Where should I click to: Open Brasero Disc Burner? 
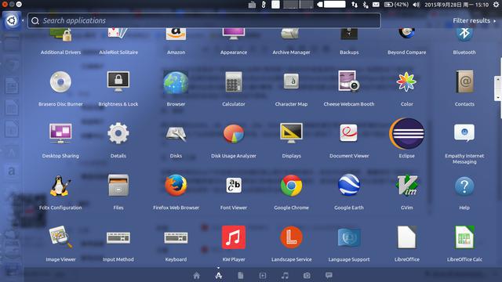60,82
